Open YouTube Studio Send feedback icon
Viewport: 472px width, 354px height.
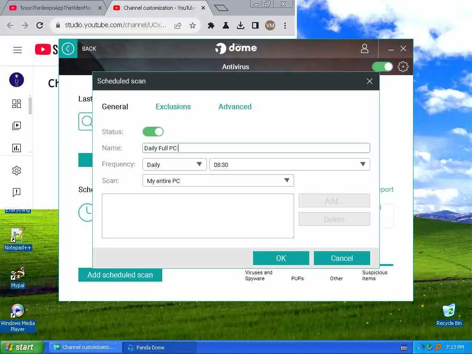tap(17, 192)
